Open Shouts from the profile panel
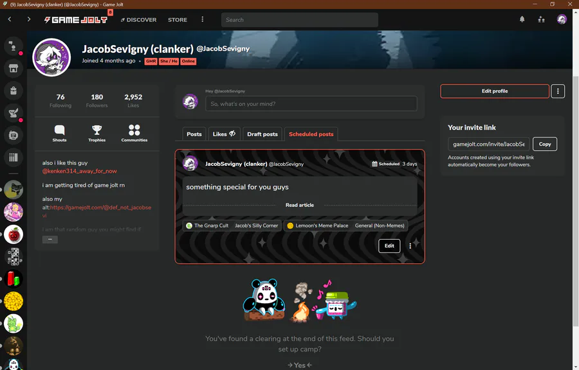This screenshot has height=370, width=579. tap(59, 134)
